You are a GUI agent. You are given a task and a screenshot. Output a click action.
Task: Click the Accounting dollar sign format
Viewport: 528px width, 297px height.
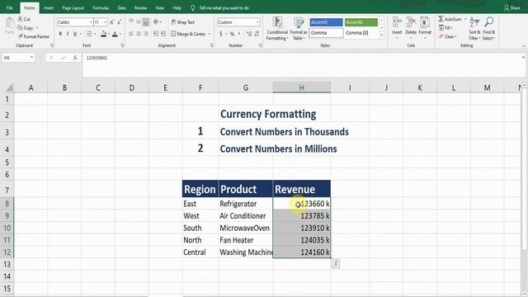(221, 34)
